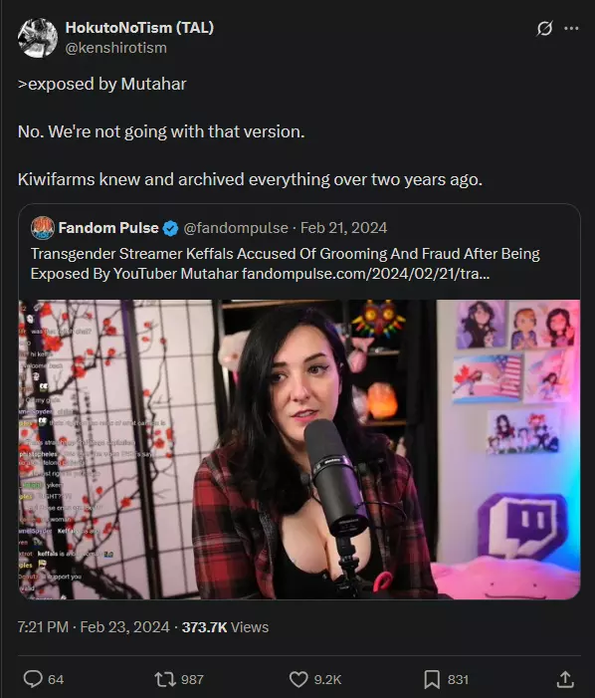The height and width of the screenshot is (698, 595).
Task: Like the tweet with heart icon
Action: [298, 679]
